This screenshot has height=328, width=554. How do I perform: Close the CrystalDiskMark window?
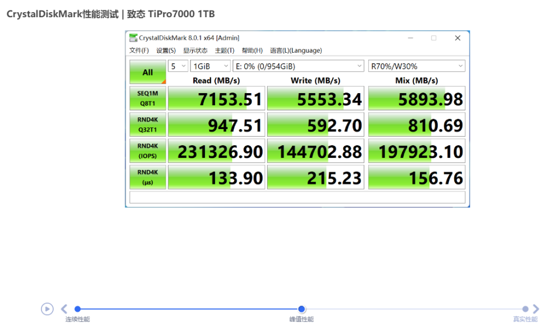[x=458, y=38]
